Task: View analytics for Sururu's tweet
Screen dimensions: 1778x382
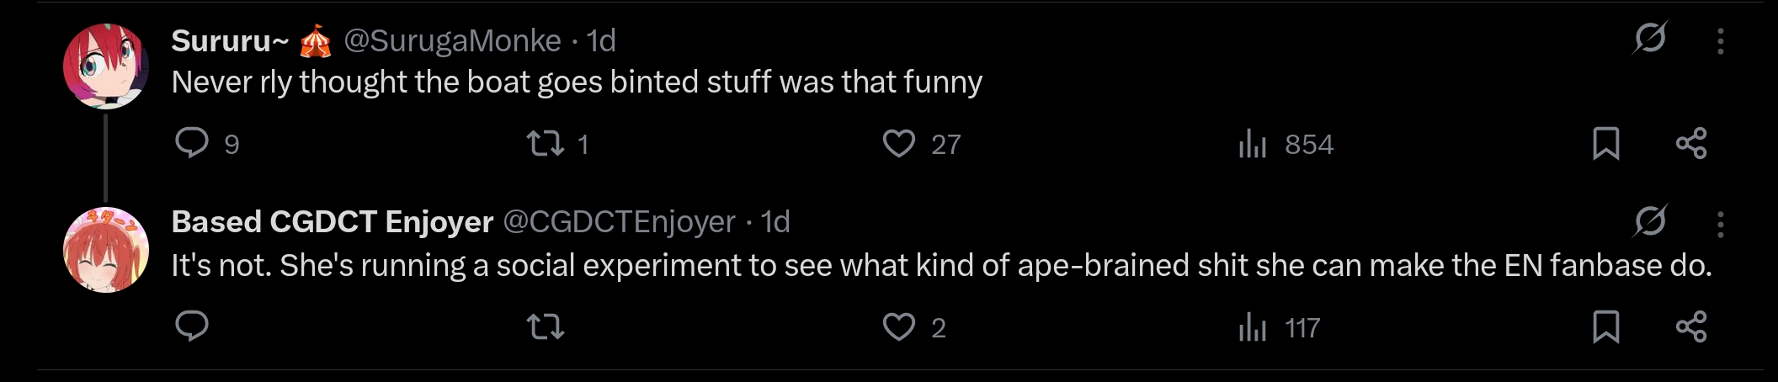Action: pyautogui.click(x=1253, y=145)
